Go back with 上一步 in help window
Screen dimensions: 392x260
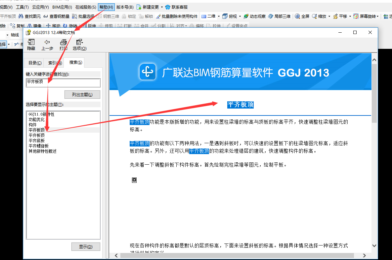coord(47,45)
